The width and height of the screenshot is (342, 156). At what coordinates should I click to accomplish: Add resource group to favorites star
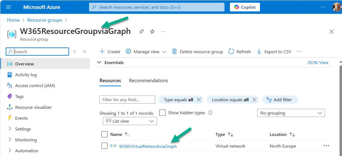(152, 31)
